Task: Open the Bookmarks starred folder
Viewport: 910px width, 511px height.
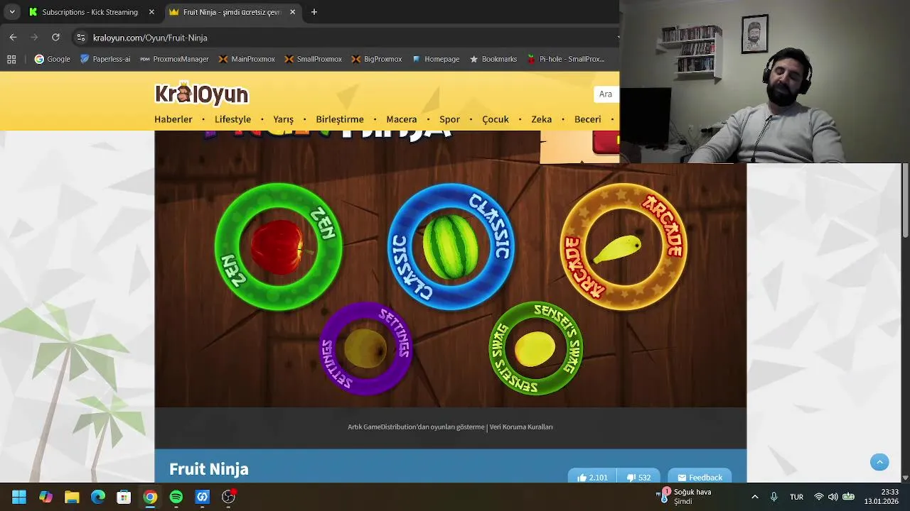Action: click(x=493, y=59)
